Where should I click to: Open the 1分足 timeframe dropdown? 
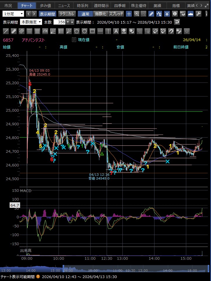tap(13, 14)
